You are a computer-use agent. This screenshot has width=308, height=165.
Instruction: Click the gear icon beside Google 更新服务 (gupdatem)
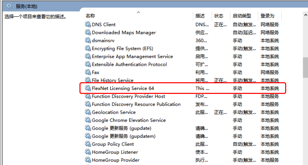pos(88,136)
